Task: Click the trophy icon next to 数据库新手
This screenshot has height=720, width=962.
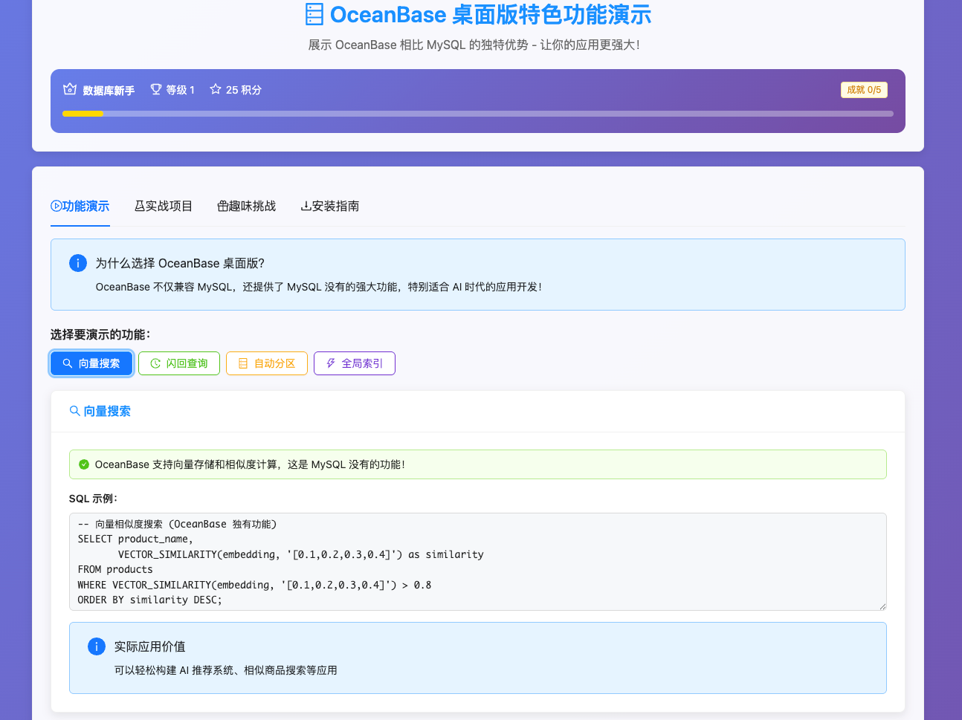Action: 71,89
